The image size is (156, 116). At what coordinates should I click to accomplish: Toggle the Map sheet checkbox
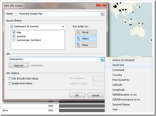[x=14, y=32]
